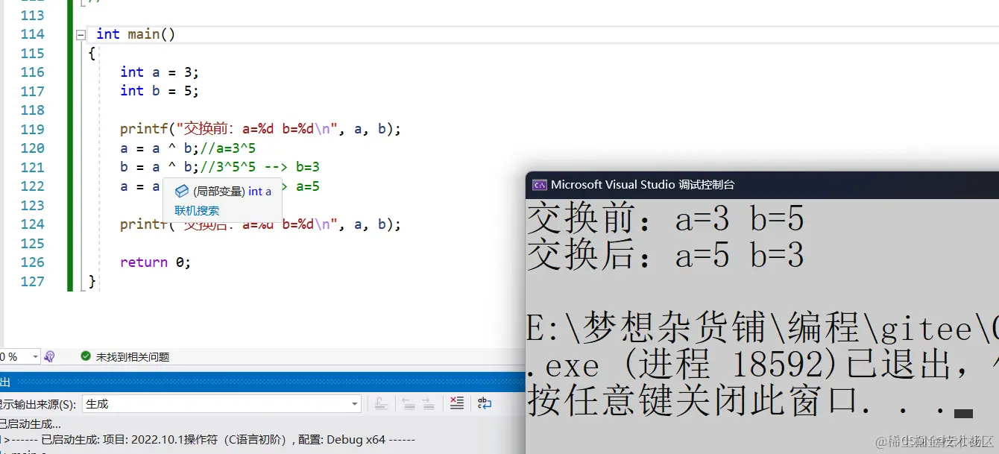Click the clear all output icon
The width and height of the screenshot is (999, 454).
[x=457, y=403]
